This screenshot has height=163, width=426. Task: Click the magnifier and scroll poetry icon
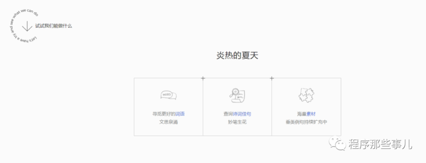coord(237,95)
